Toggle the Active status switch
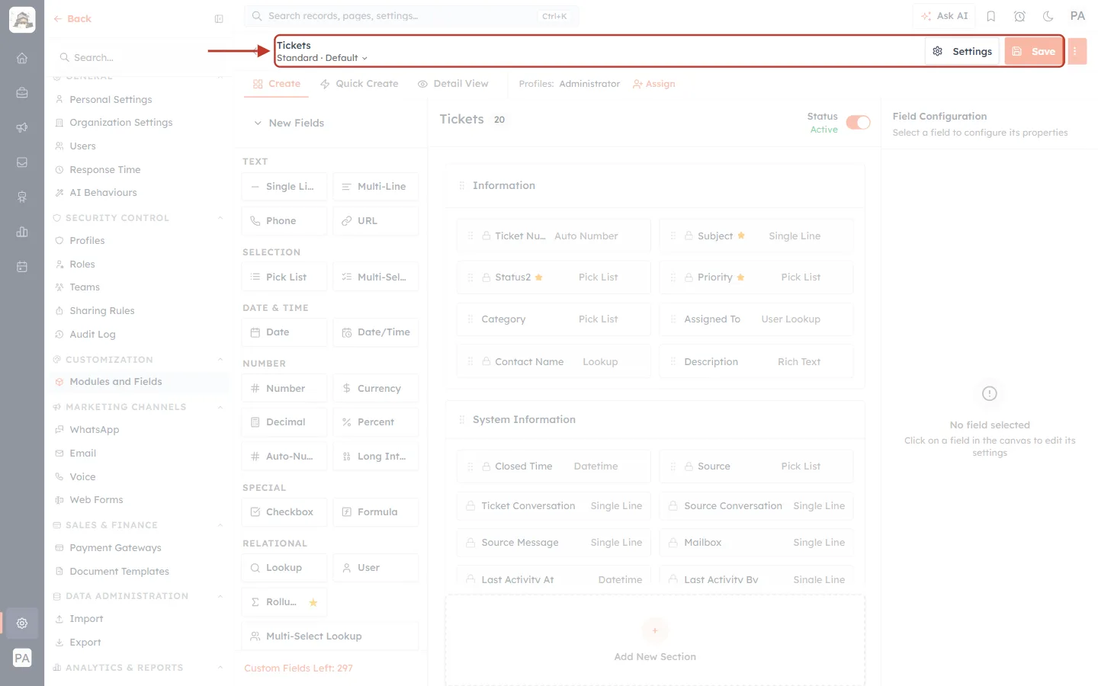 click(858, 123)
